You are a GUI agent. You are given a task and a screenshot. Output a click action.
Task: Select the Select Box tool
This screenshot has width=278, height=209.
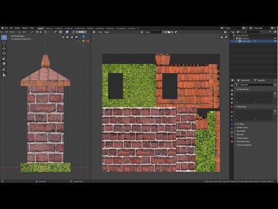click(4, 37)
